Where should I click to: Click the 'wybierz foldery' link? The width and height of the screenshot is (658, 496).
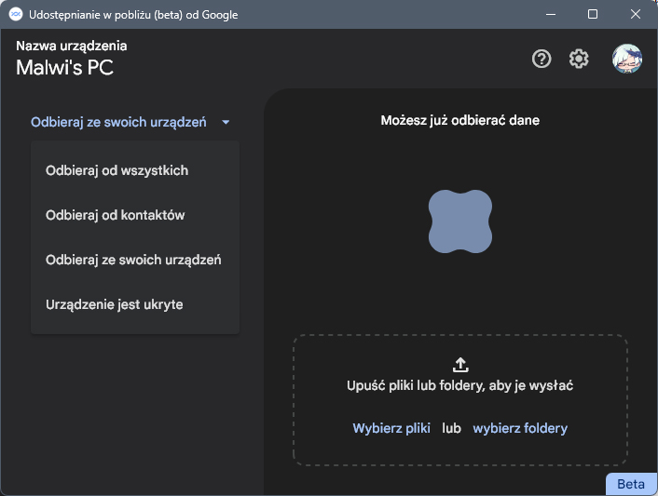520,428
